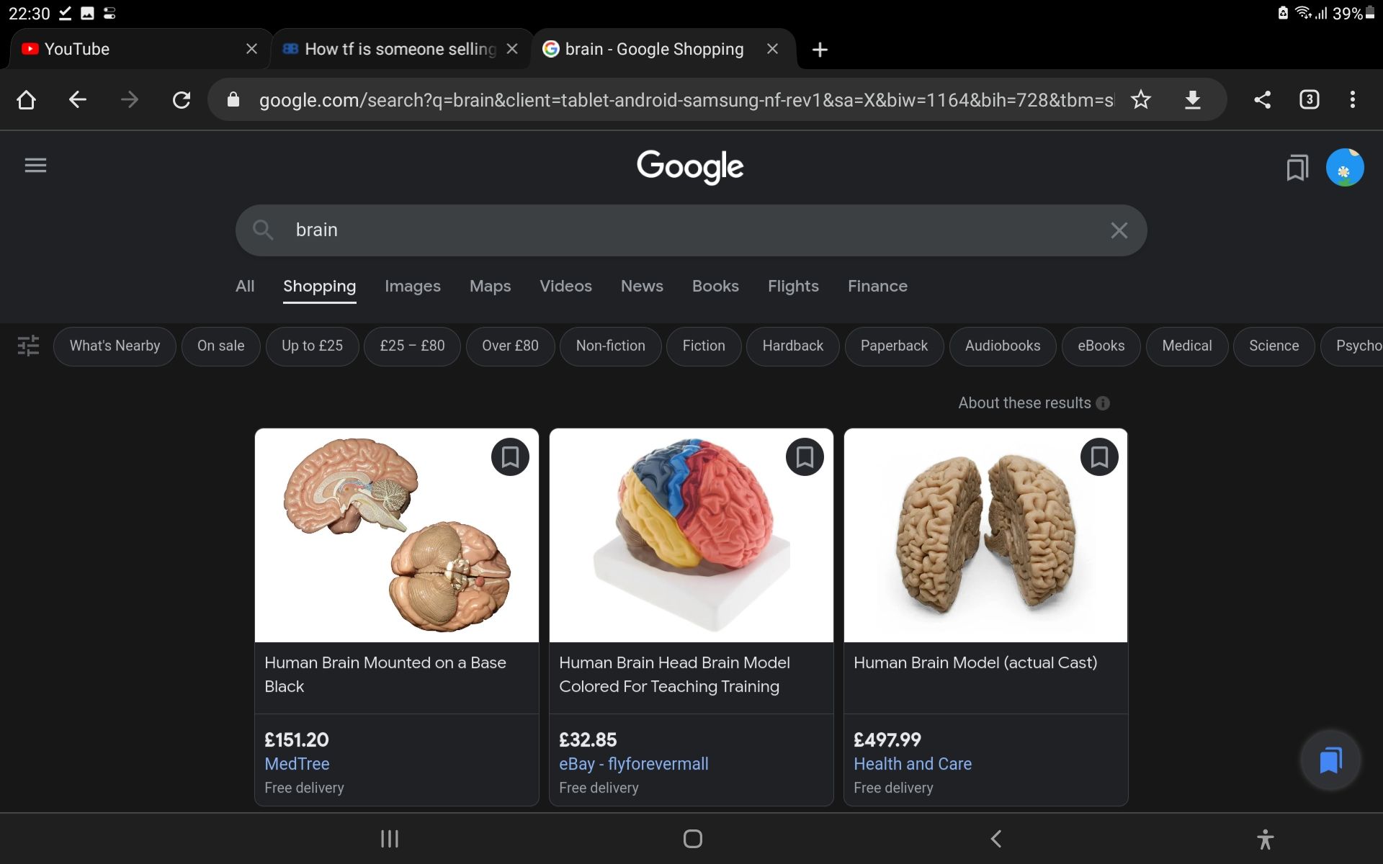Save the colored Brain Model product
1383x864 pixels.
805,456
